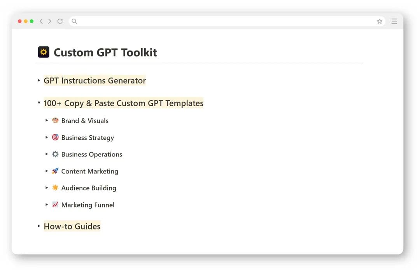This screenshot has height=270, width=420.
Task: Expand the Brand & Visuals subsection
Action: click(x=47, y=120)
